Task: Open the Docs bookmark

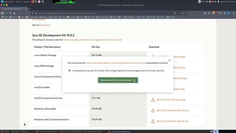Action: point(113,17)
